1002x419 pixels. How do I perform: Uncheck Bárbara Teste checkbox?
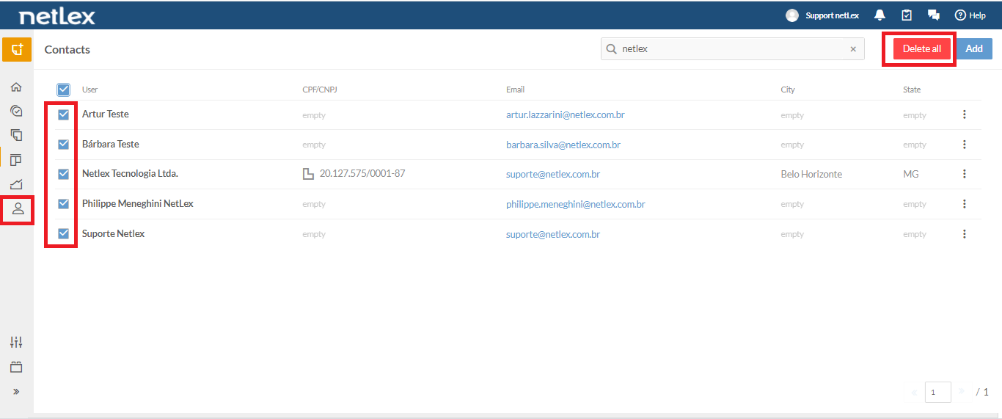pyautogui.click(x=64, y=145)
